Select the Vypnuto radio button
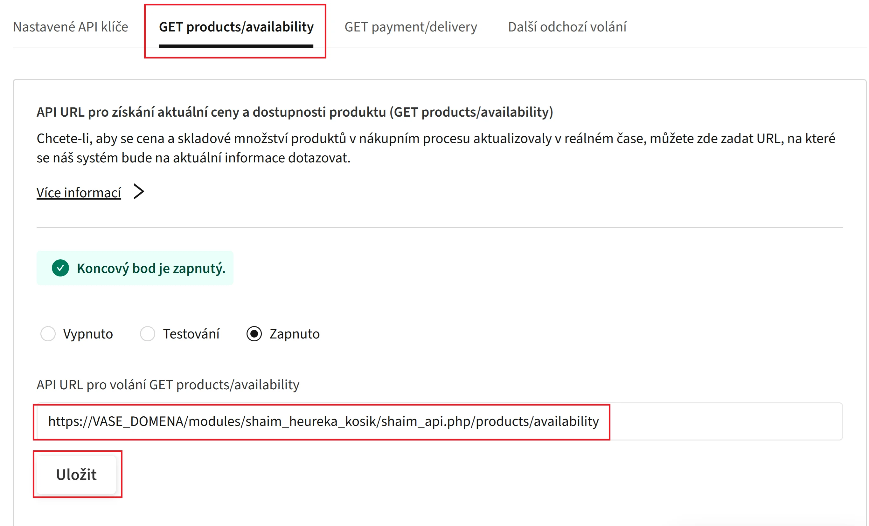Image resolution: width=869 pixels, height=526 pixels. (x=48, y=334)
